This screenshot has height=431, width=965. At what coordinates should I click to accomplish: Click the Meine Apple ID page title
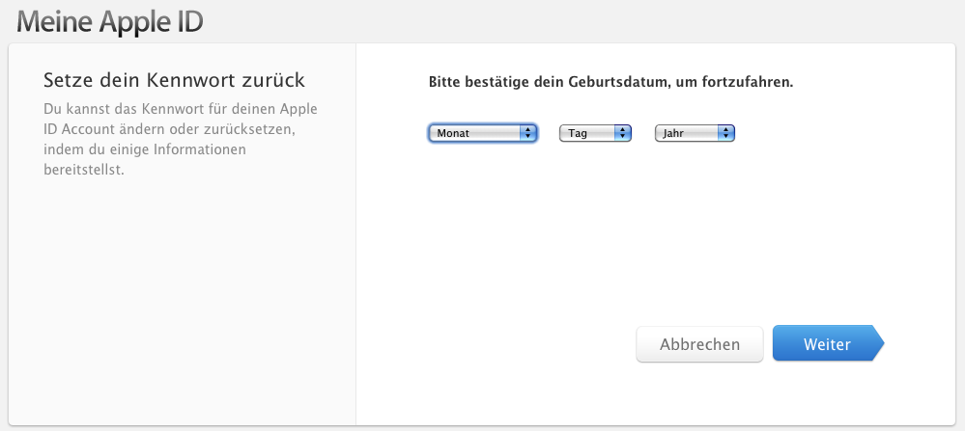110,21
